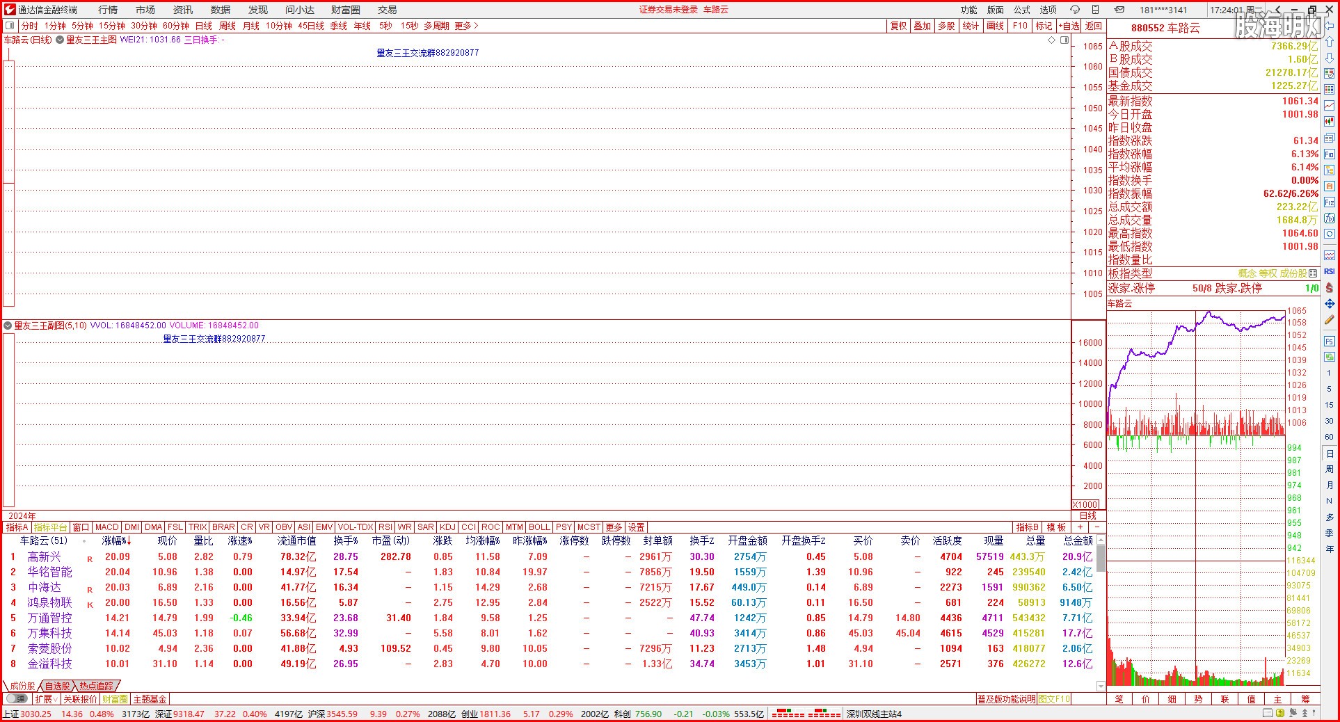This screenshot has height=722, width=1340.
Task: Toggle 叠加 overlay option
Action: (923, 26)
